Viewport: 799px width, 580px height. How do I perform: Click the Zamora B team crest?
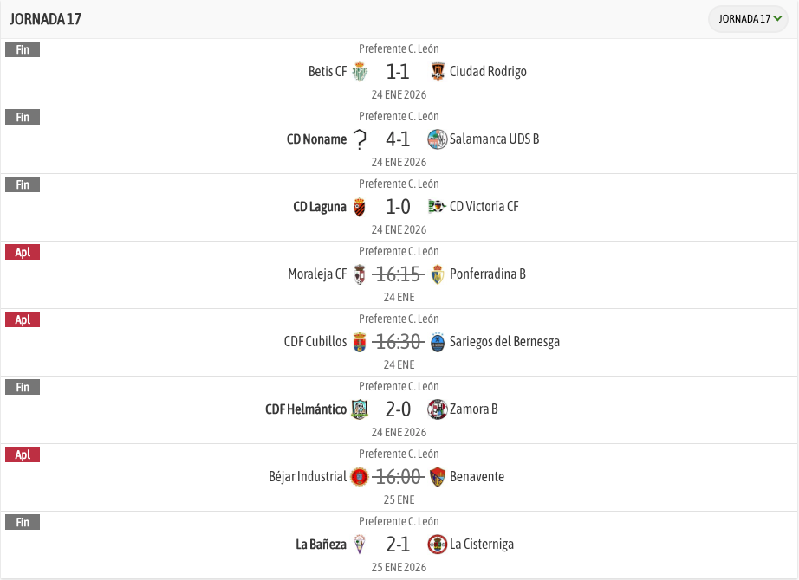pyautogui.click(x=438, y=409)
